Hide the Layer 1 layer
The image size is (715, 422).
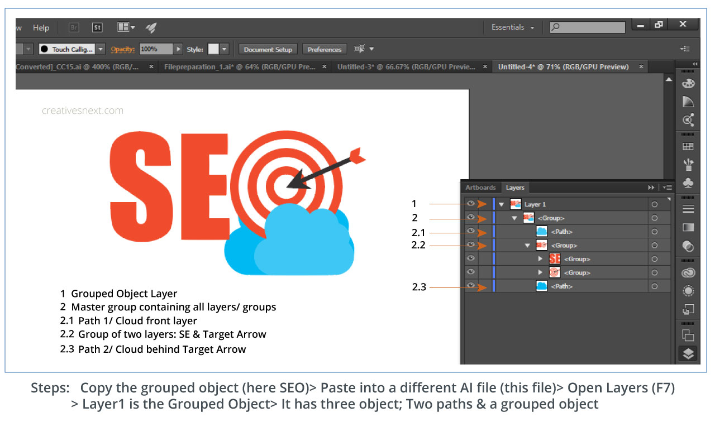[x=471, y=203]
